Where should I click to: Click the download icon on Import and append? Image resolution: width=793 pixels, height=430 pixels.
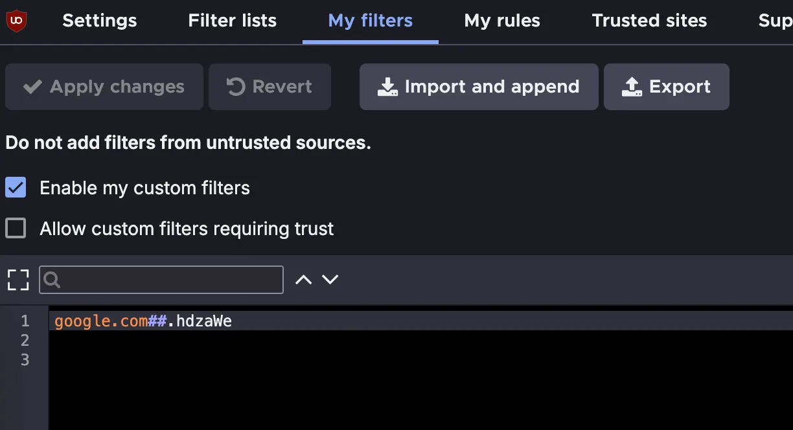(x=387, y=86)
